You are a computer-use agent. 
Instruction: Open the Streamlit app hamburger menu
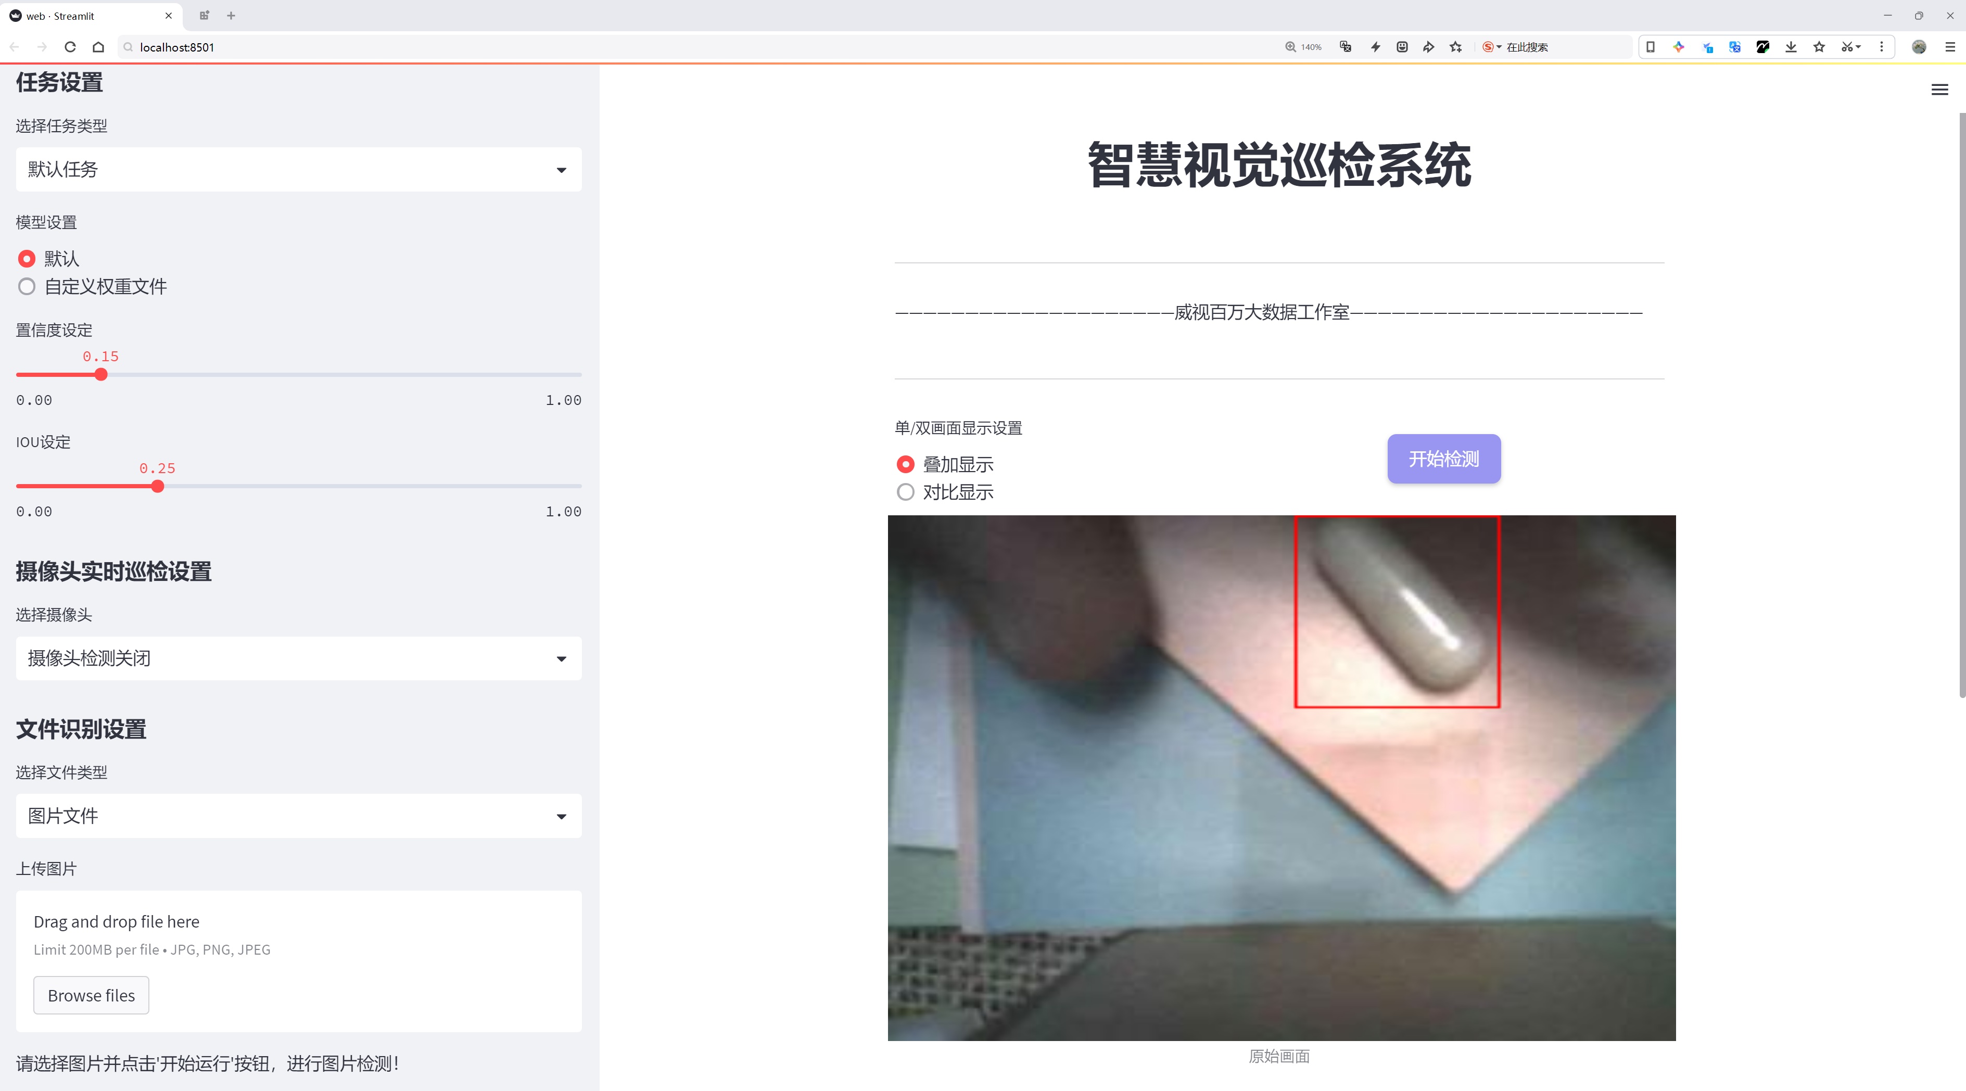[1939, 90]
